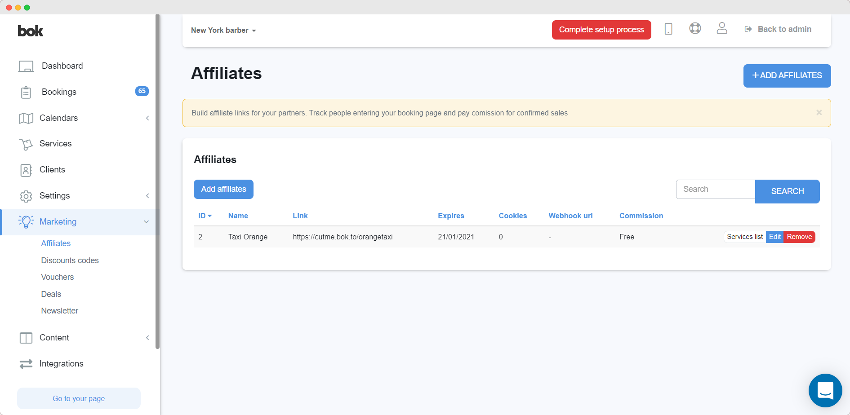The width and height of the screenshot is (850, 415).
Task: Open Clients in sidebar
Action: [52, 170]
